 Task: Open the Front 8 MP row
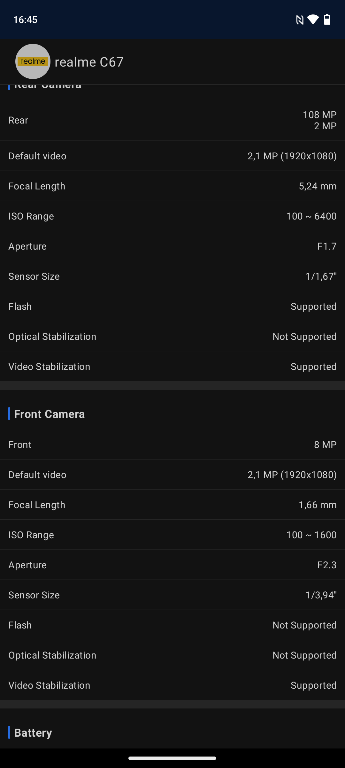tap(172, 444)
